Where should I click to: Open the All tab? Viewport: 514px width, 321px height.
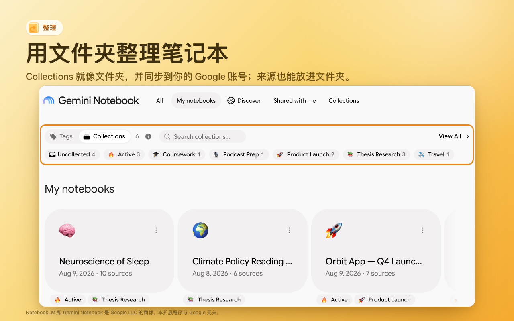(160, 100)
